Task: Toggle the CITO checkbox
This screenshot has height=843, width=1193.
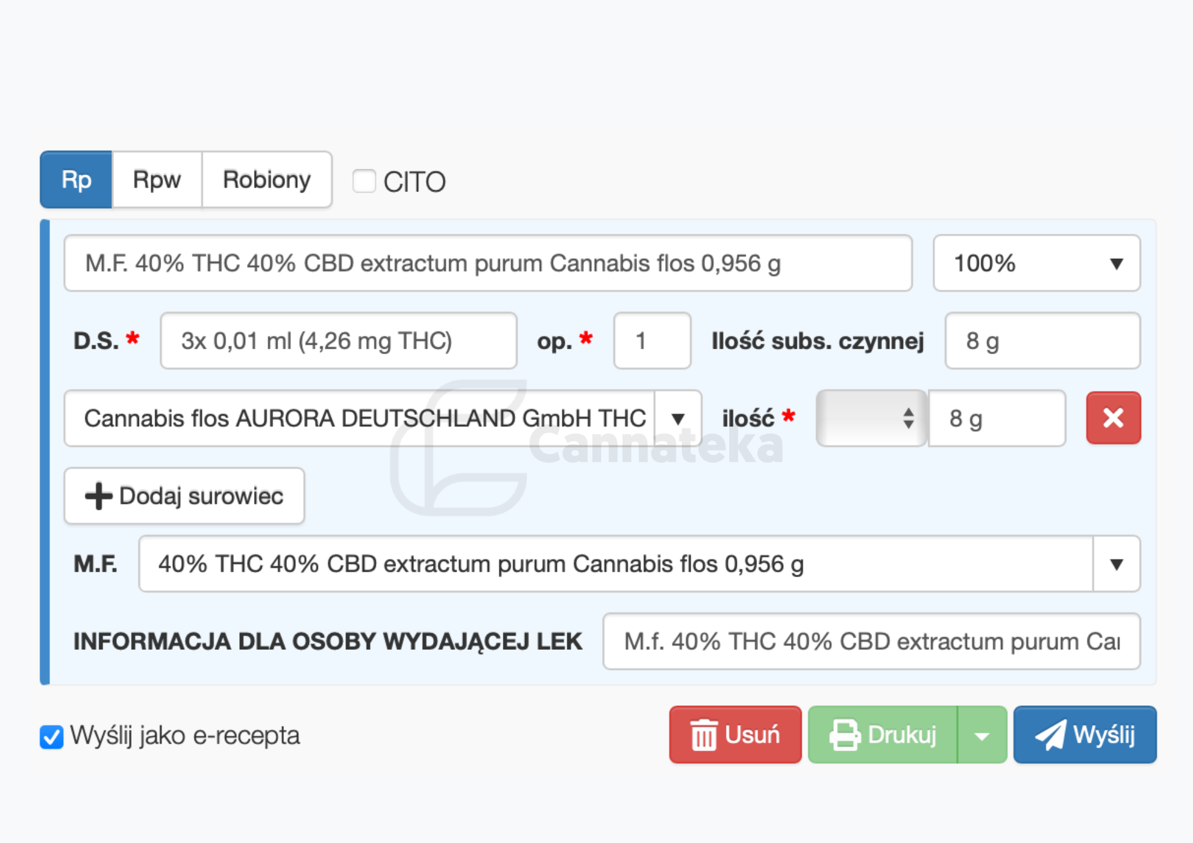Action: [x=364, y=181]
